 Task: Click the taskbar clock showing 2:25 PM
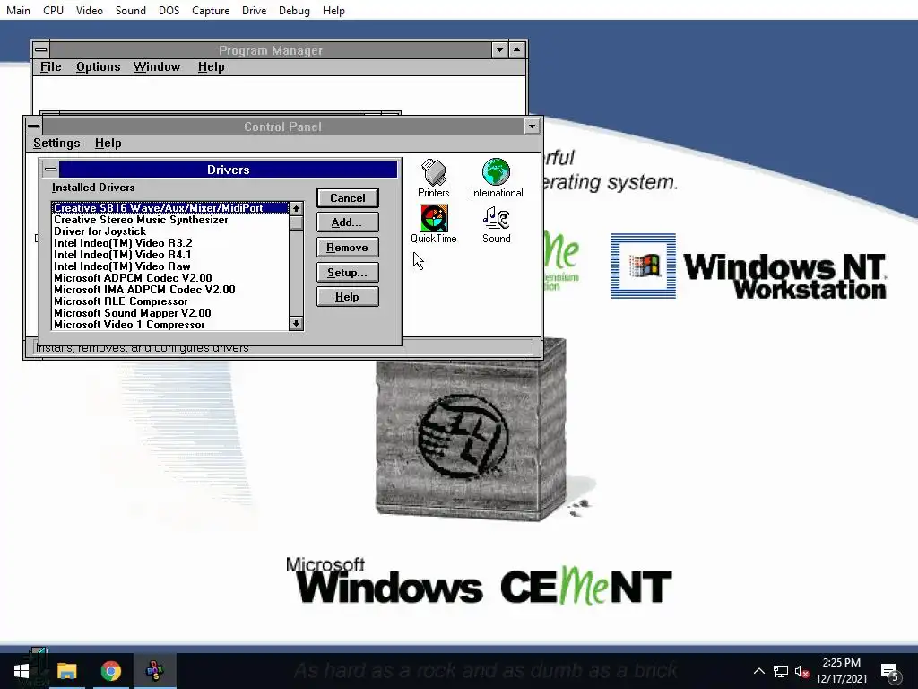coord(841,671)
